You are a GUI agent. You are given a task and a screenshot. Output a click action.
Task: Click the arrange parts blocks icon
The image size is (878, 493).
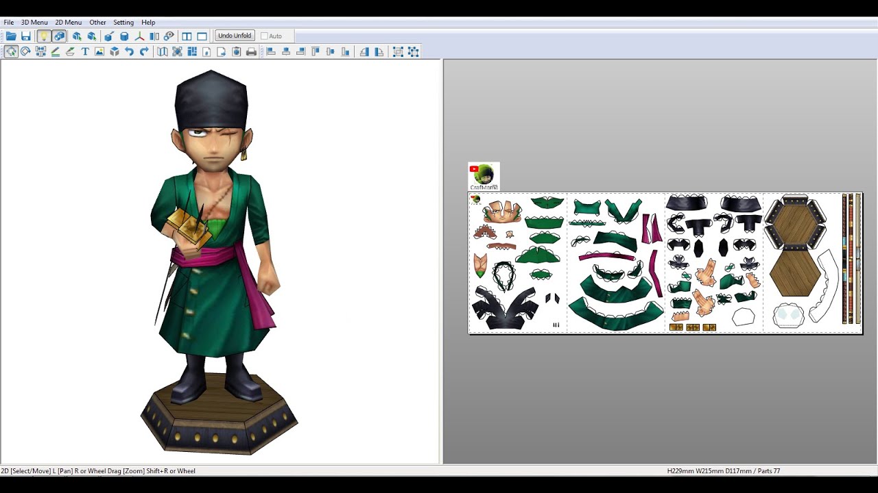(x=192, y=52)
